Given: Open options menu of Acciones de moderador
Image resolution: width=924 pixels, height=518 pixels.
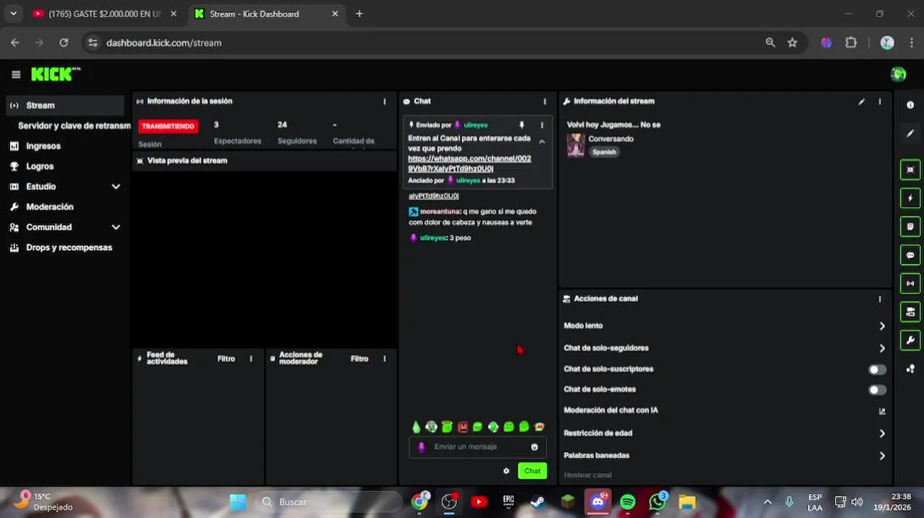Looking at the screenshot, I should coord(384,358).
